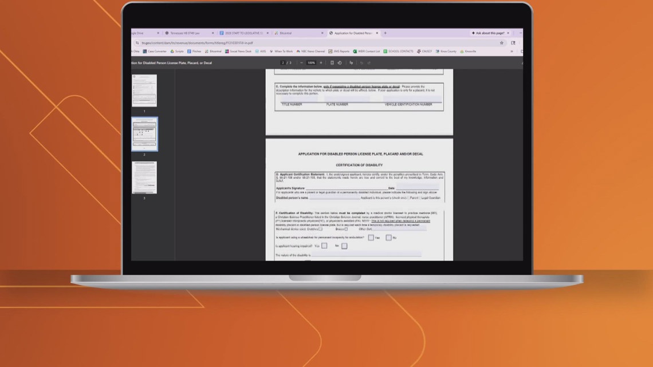Tick the Crutches checkbox

(x=321, y=230)
